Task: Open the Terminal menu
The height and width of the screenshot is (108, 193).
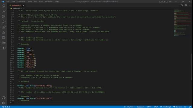Action: click(49, 2)
